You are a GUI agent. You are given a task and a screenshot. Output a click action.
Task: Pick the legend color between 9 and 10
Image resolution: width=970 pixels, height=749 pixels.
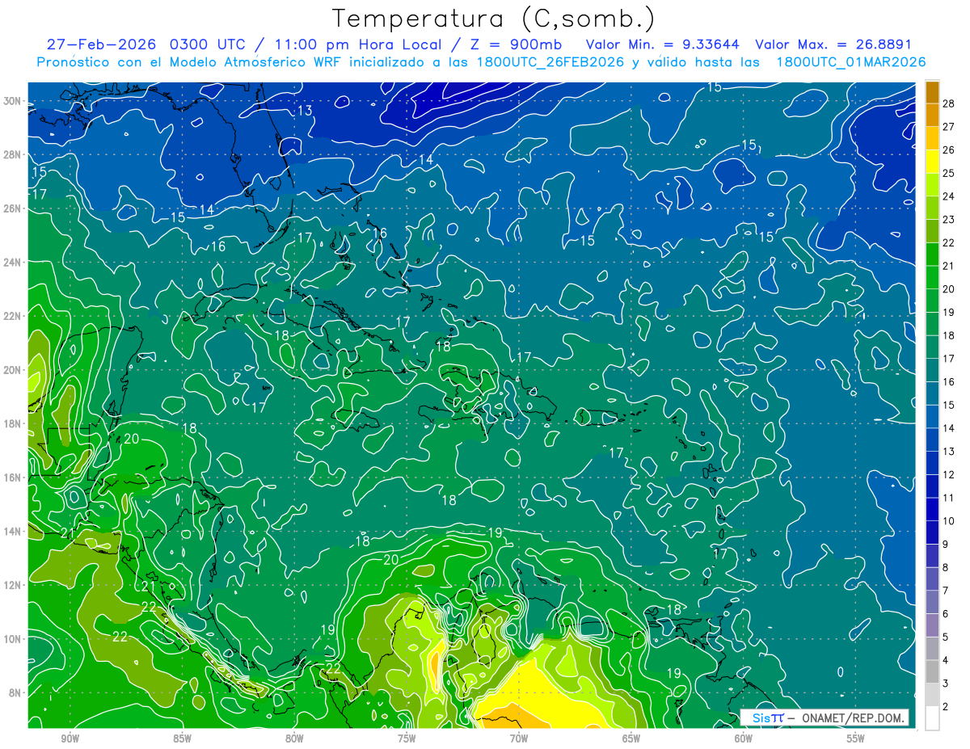932,532
